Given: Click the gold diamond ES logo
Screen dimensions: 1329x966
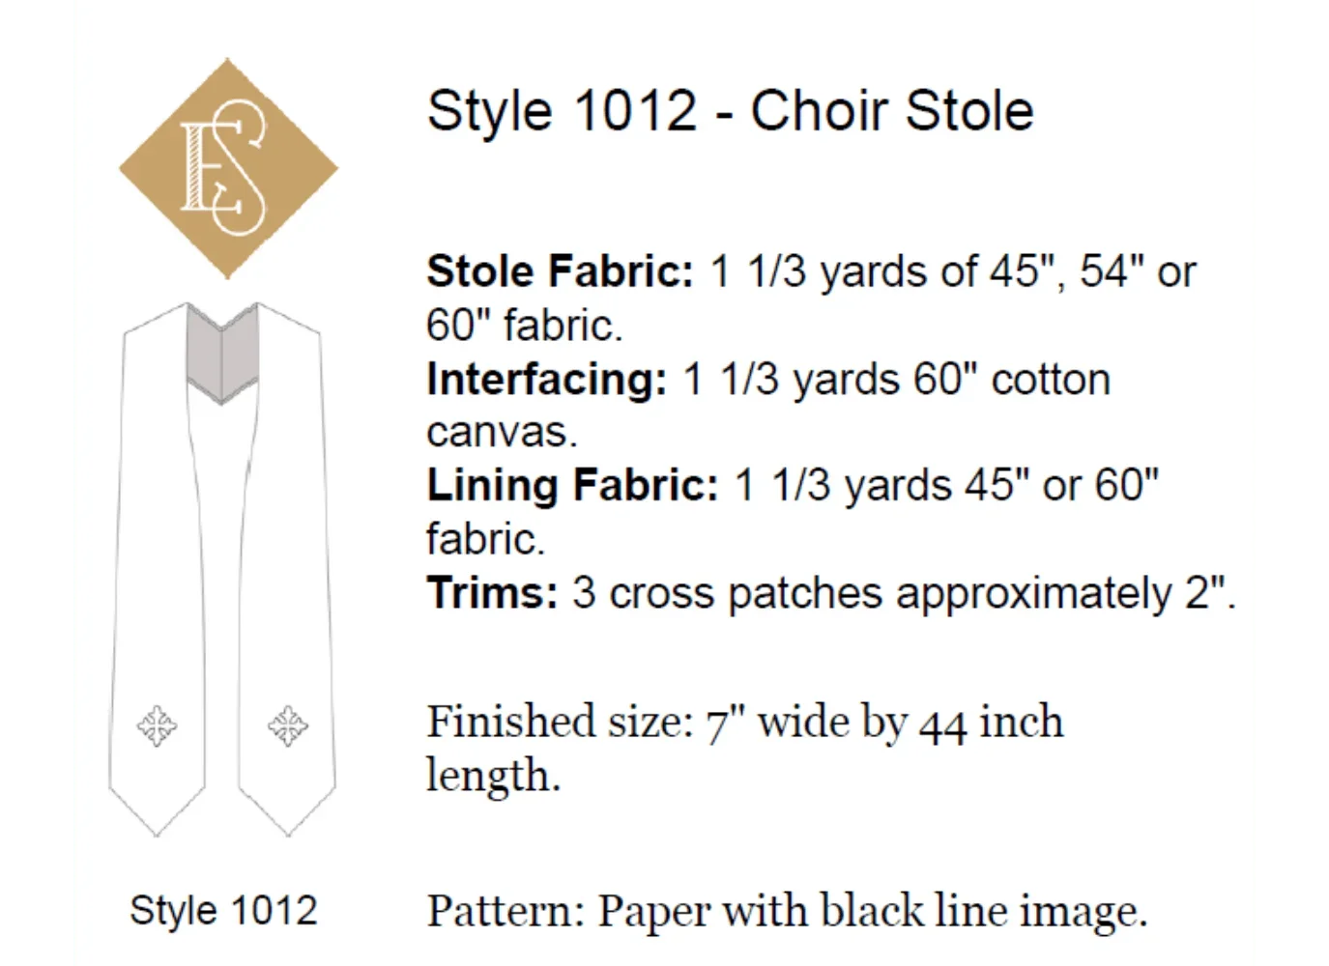Looking at the screenshot, I should click(228, 169).
